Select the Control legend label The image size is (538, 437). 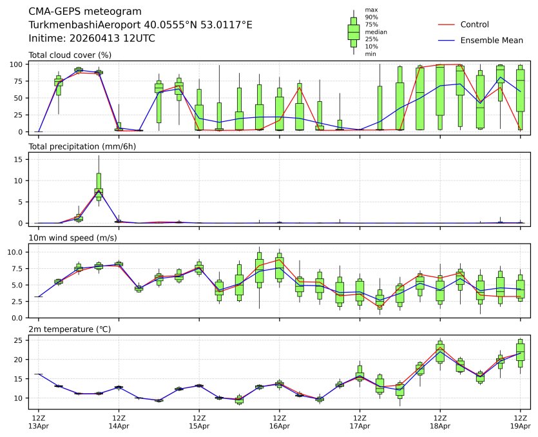pyautogui.click(x=474, y=25)
